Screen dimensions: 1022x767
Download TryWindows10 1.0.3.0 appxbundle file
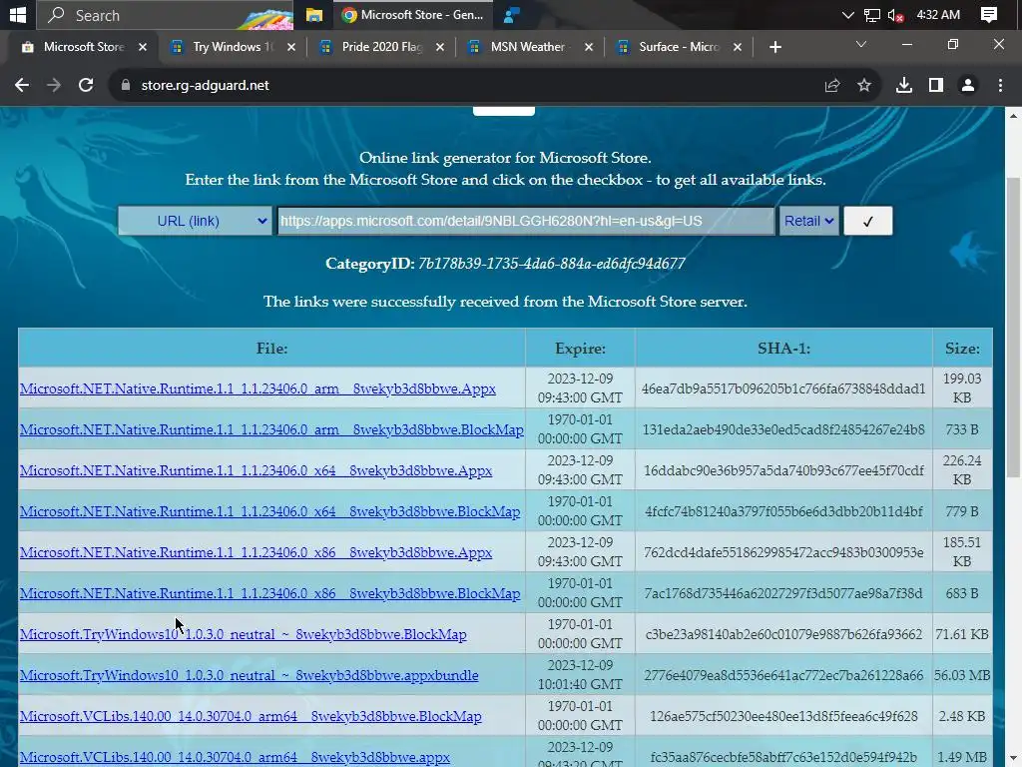(x=249, y=676)
